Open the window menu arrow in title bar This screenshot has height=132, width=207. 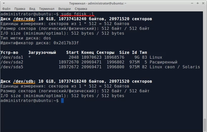pos(3,3)
